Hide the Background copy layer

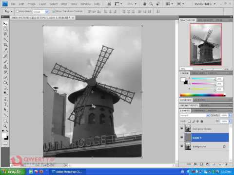(182, 128)
